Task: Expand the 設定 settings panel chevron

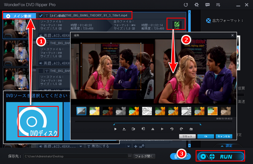Action: point(222,146)
